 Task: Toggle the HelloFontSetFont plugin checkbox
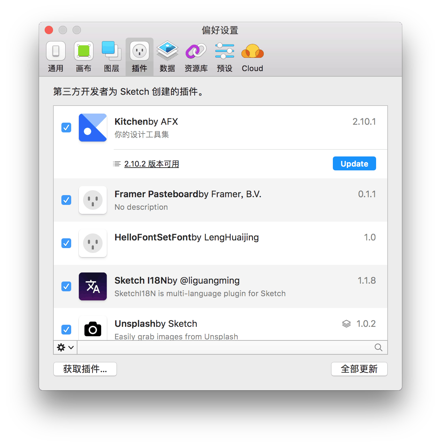point(66,243)
